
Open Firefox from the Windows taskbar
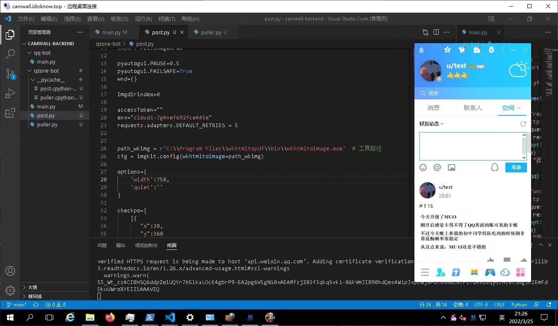click(110, 317)
